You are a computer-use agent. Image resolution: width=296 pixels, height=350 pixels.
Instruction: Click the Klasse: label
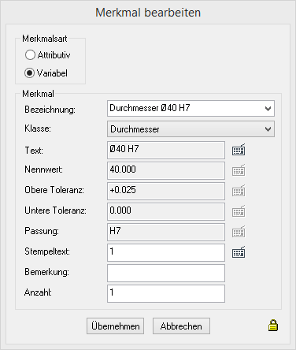point(38,128)
